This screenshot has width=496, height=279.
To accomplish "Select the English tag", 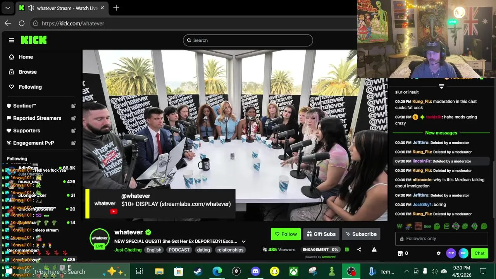I will point(154,250).
